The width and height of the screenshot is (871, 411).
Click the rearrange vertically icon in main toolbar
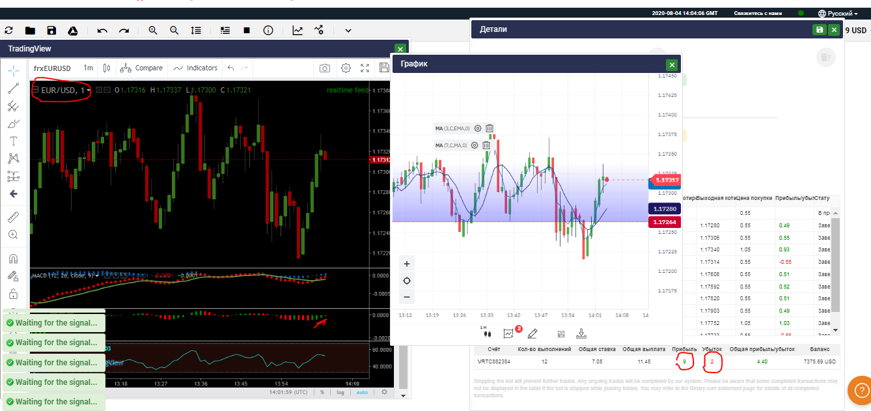point(196,30)
